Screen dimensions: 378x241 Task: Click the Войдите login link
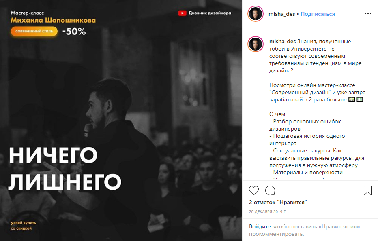click(260, 226)
